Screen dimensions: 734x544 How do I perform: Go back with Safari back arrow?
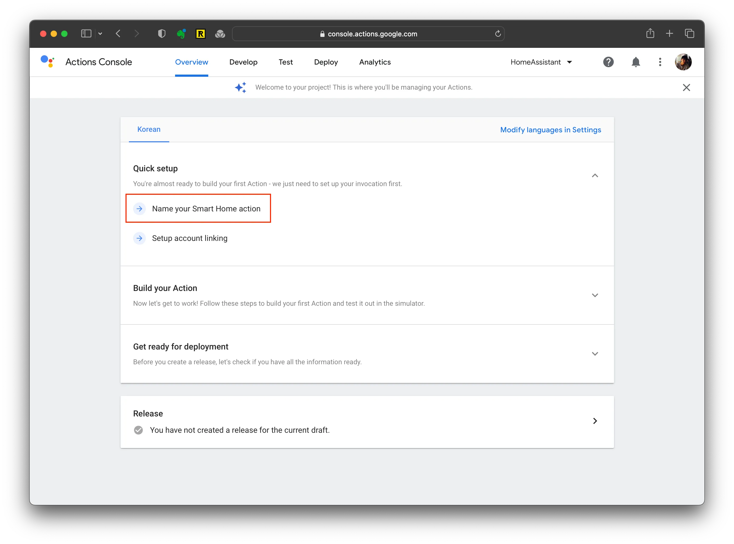(x=118, y=33)
